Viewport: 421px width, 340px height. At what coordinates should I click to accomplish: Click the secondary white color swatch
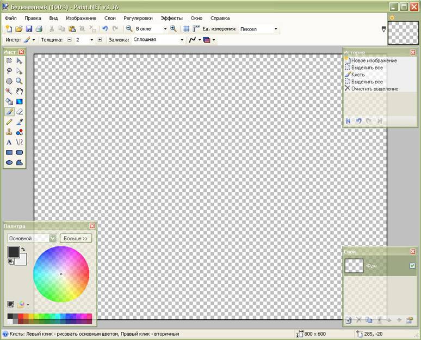coord(22,260)
